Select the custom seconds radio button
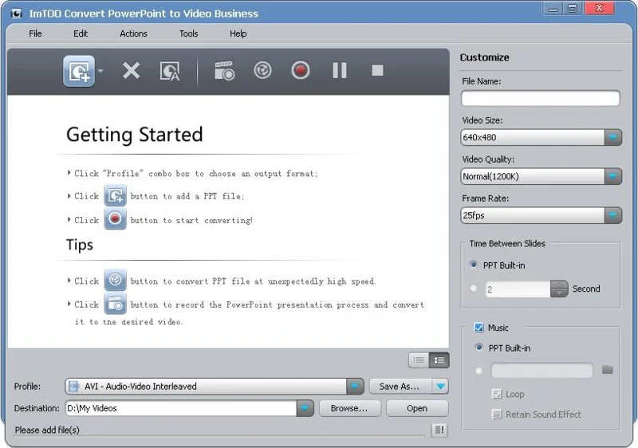638x448 pixels. (474, 289)
